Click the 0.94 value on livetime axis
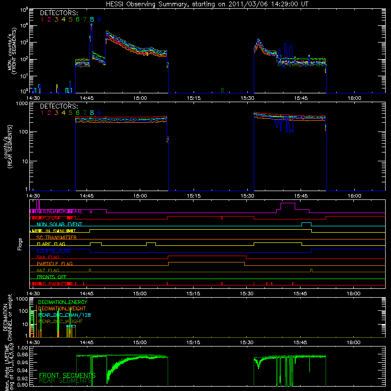 click(x=23, y=370)
